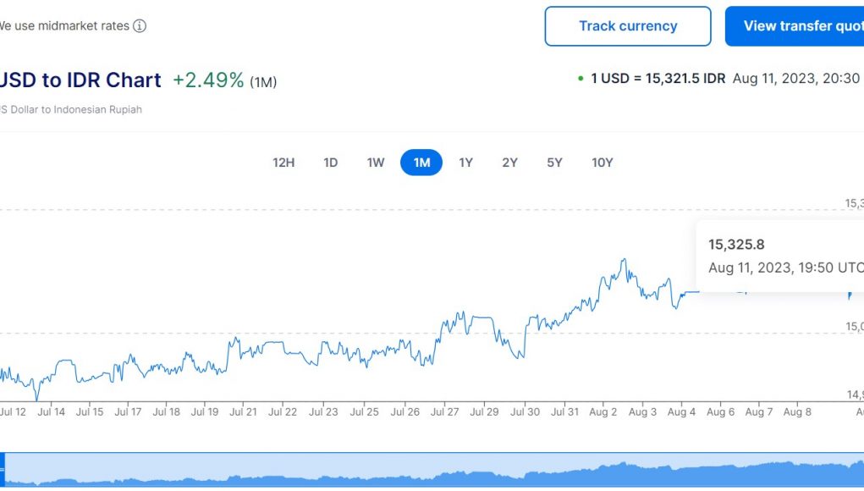Click the midmarket rates info icon
The width and height of the screenshot is (864, 491).
pyautogui.click(x=140, y=26)
